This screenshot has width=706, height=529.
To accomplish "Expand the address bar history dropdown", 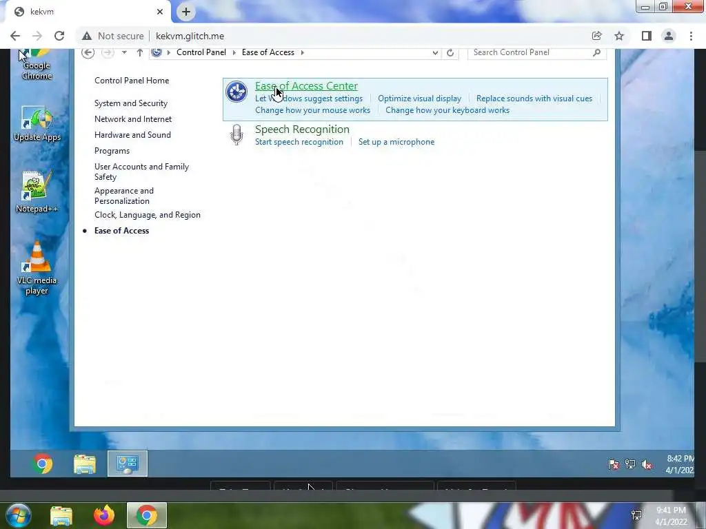I will 435,52.
